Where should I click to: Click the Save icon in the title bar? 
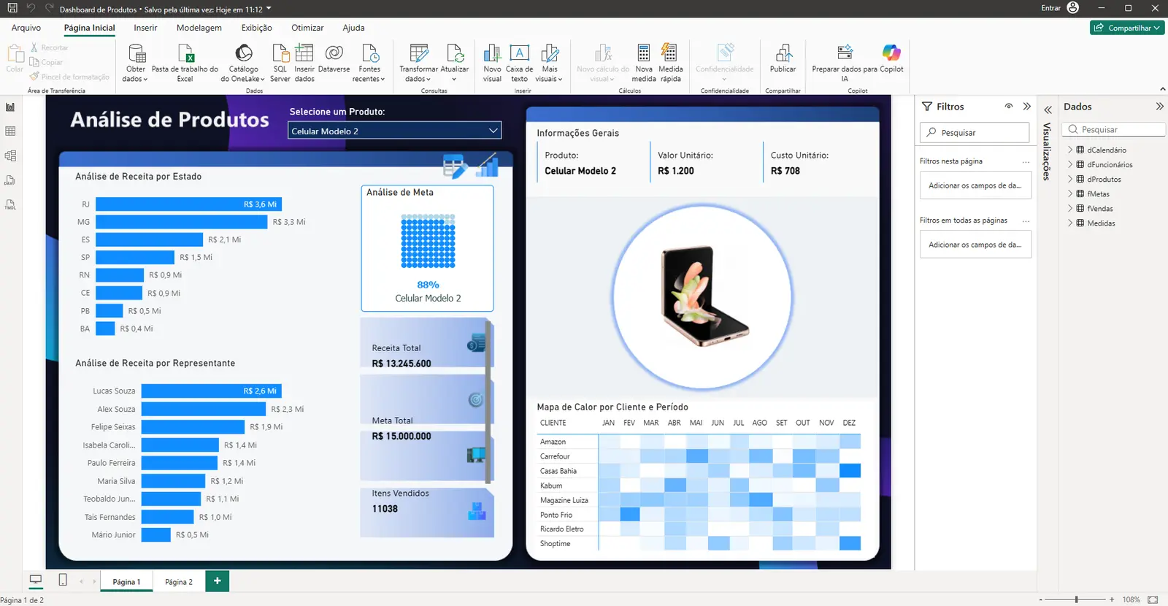pos(12,8)
